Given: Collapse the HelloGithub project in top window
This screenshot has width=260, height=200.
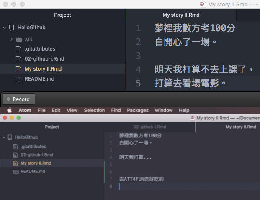Looking at the screenshot, I should (4, 28).
